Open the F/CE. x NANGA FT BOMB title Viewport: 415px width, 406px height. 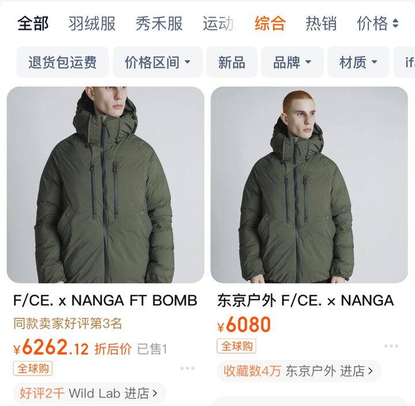click(105, 300)
